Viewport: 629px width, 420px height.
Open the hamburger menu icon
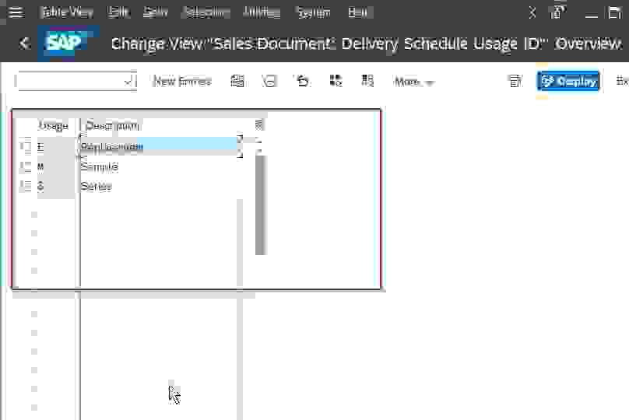pyautogui.click(x=16, y=12)
